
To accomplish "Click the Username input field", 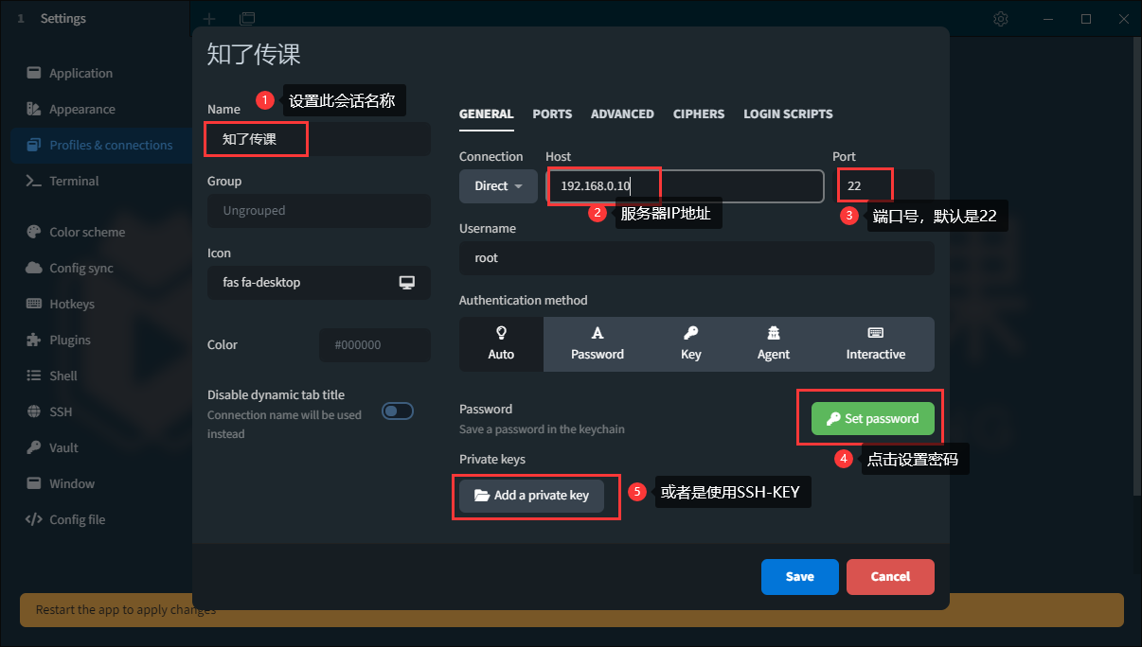I will click(x=696, y=258).
